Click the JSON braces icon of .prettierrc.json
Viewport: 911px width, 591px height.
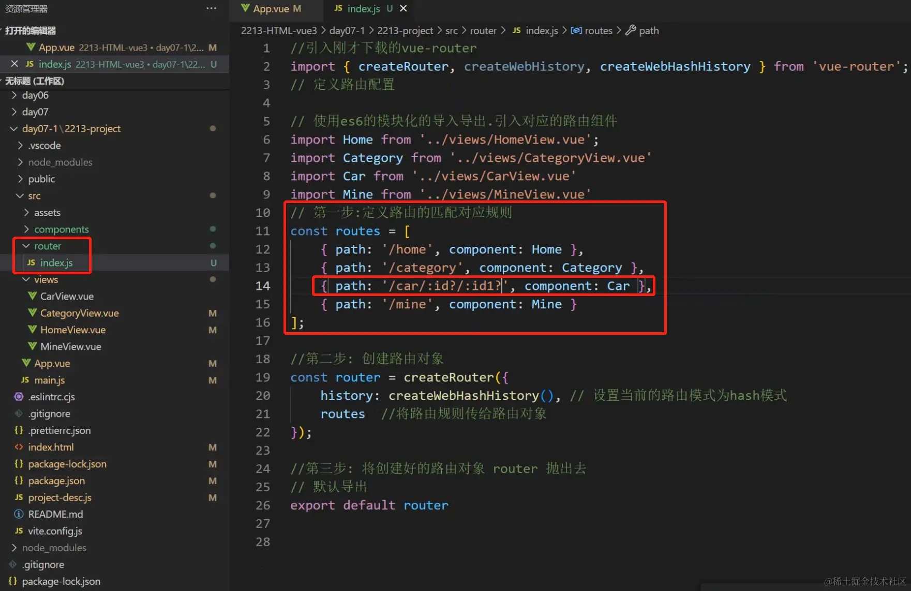pos(19,430)
